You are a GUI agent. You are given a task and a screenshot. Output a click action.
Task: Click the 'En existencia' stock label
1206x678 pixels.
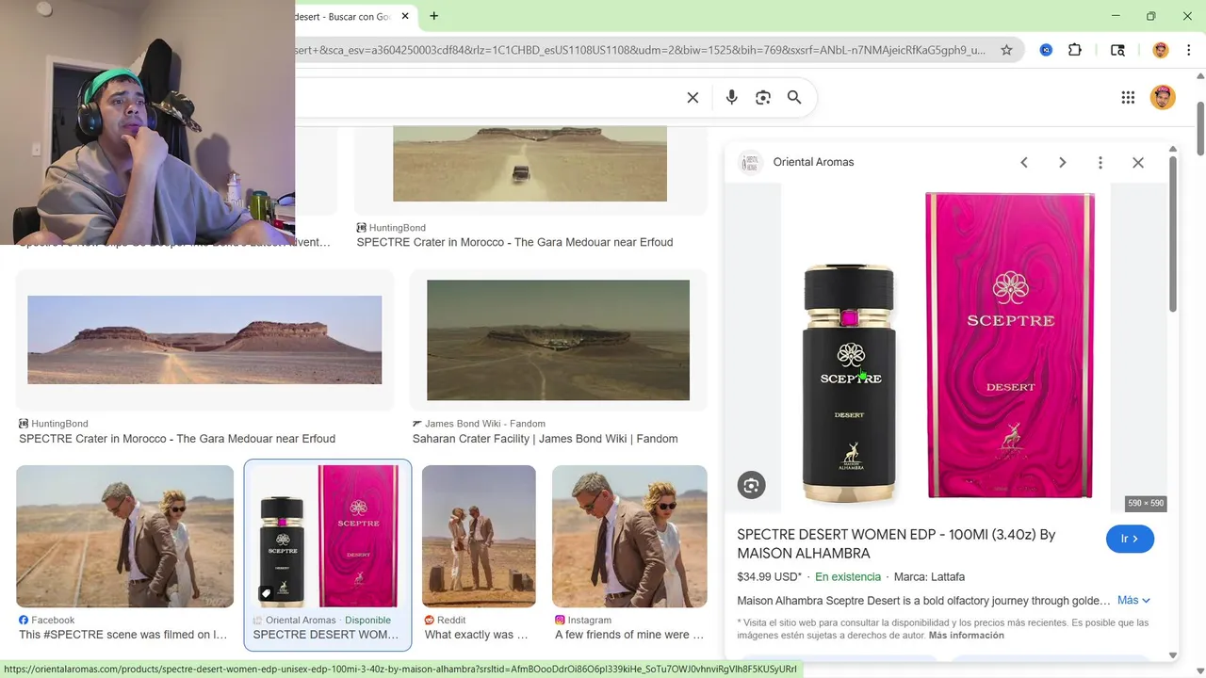pyautogui.click(x=848, y=577)
